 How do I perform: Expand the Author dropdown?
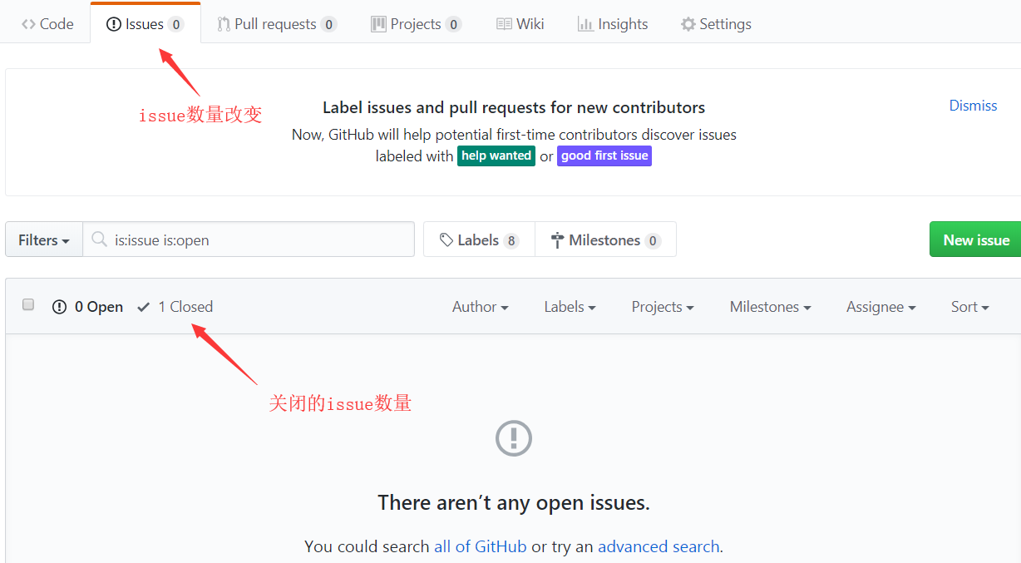pos(480,306)
